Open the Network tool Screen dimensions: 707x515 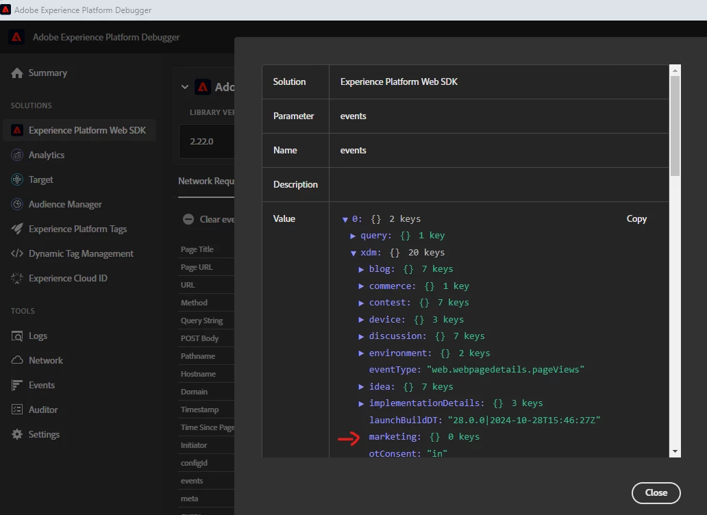tap(46, 360)
